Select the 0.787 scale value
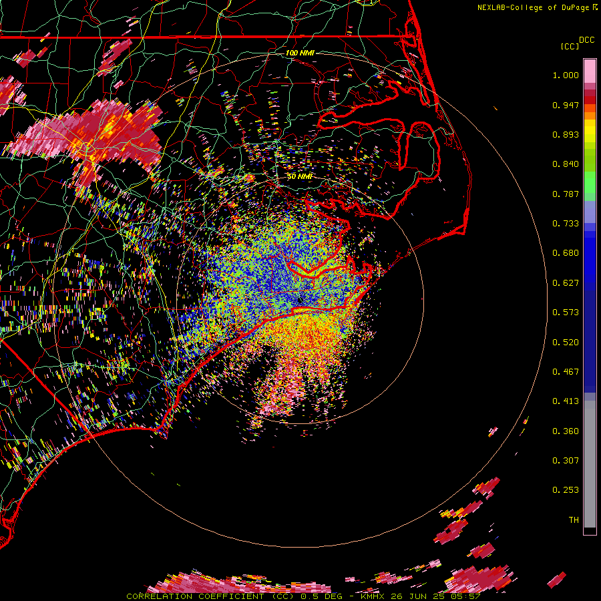This screenshot has width=601, height=601. coord(566,194)
